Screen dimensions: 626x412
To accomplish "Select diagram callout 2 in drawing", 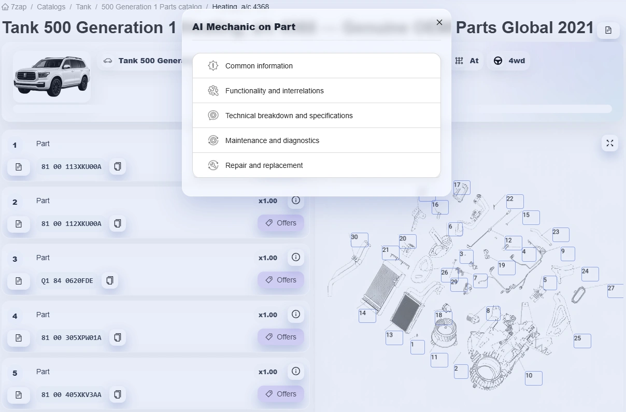I will coord(461,372).
